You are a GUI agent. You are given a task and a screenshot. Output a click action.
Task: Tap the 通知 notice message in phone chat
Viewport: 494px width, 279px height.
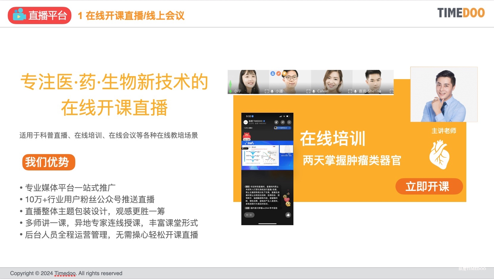click(262, 195)
